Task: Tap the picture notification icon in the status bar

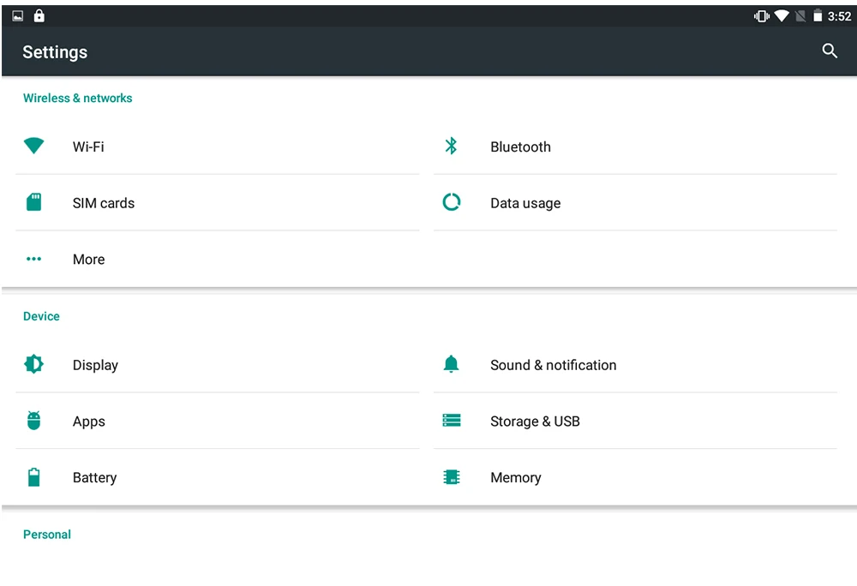Action: [17, 16]
